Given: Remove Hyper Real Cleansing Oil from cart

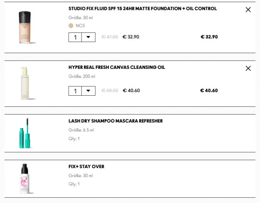Looking at the screenshot, I should [x=248, y=68].
